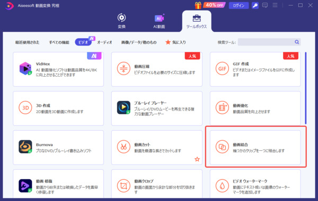This screenshot has height=201, width=318.
Task: Open the GIF 作成 icon
Action: 222,68
